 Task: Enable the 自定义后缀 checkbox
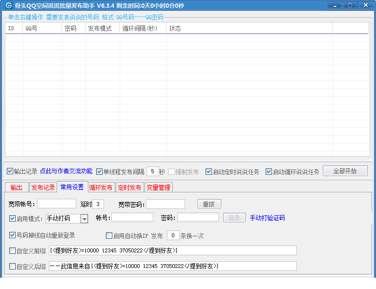click(x=12, y=266)
